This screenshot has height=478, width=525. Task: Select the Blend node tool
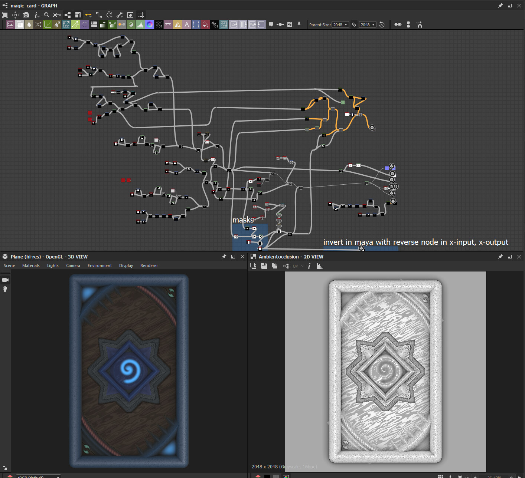[x=20, y=24]
